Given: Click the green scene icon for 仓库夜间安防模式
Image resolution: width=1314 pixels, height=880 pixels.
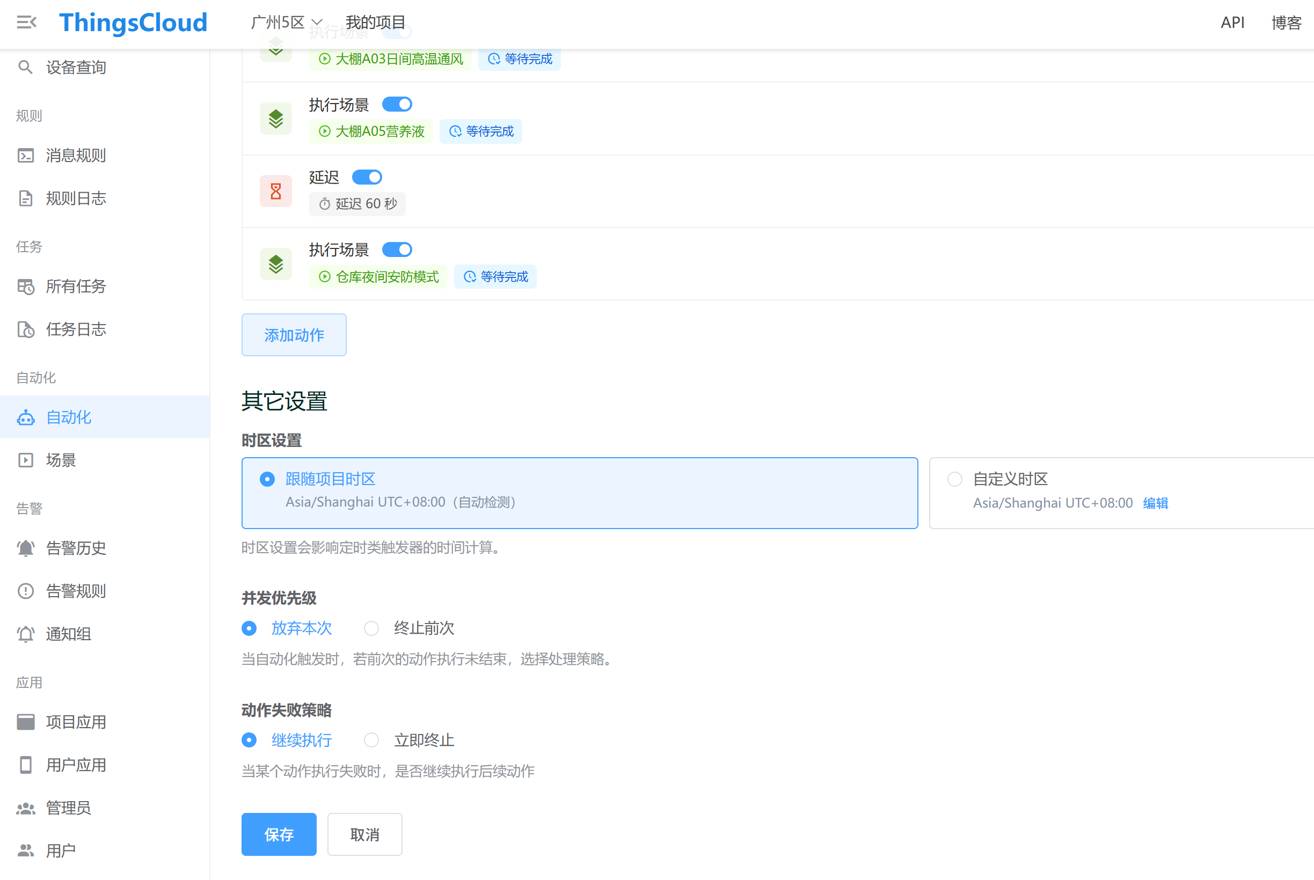Looking at the screenshot, I should [x=275, y=264].
